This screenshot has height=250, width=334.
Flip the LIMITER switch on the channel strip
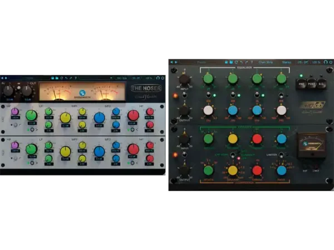[281, 155]
